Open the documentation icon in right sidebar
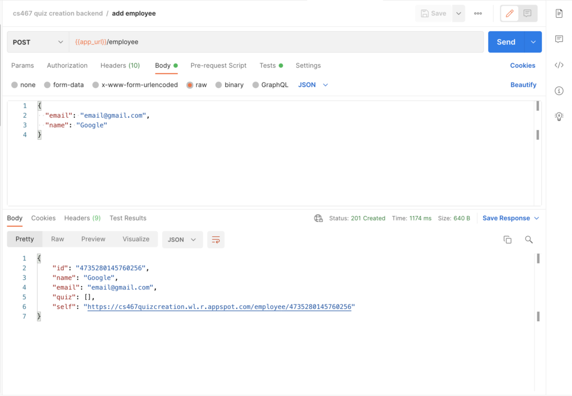Screen dimensions: 572x396 pyautogui.click(x=559, y=13)
